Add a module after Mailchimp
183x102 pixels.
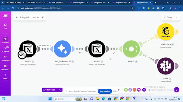[x=177, y=32]
